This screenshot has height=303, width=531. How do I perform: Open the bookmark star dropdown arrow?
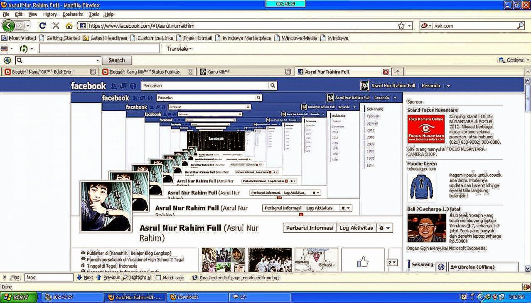pos(410,26)
